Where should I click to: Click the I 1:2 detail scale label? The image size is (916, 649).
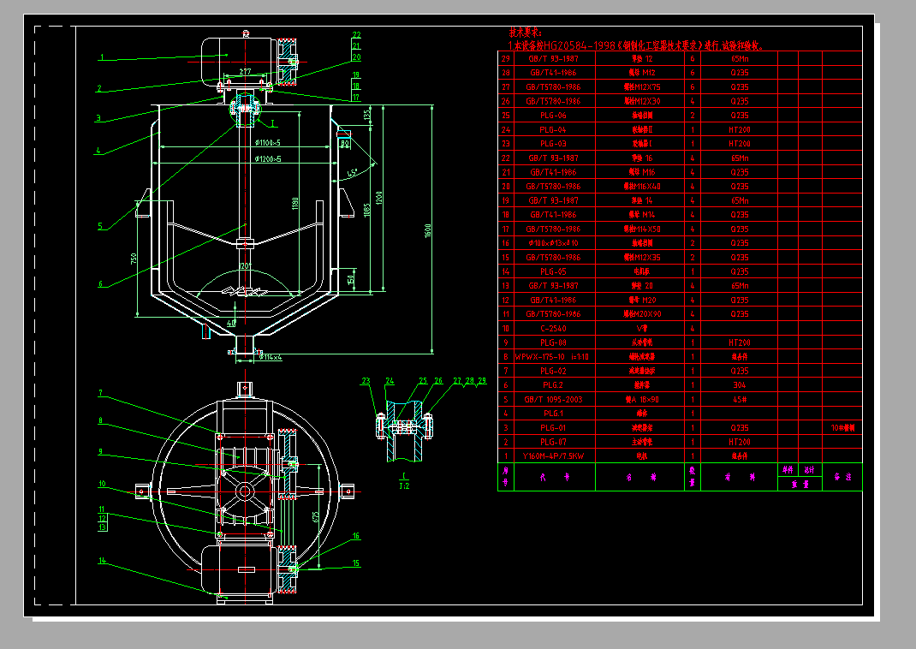pos(404,481)
